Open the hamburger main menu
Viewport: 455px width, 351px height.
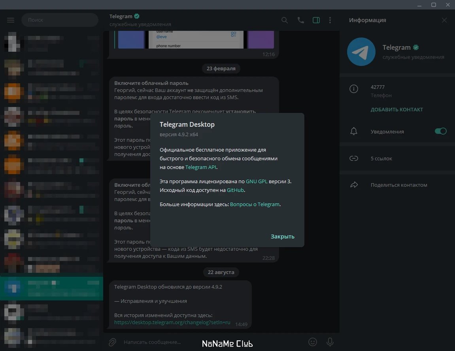point(11,20)
